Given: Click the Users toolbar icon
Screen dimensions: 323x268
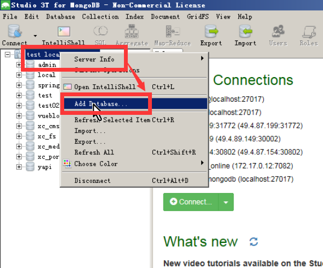Looking at the screenshot, I should (278, 31).
